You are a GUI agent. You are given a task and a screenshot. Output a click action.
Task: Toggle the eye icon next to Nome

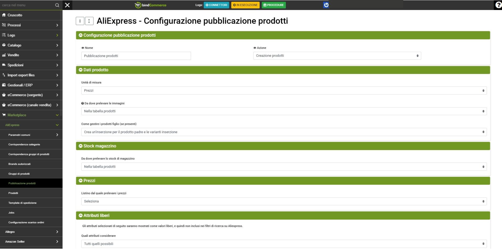[83, 48]
